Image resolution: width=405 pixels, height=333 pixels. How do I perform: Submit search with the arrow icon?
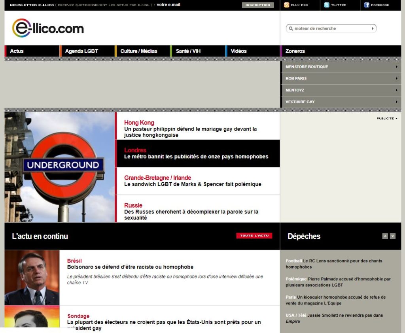(x=373, y=28)
